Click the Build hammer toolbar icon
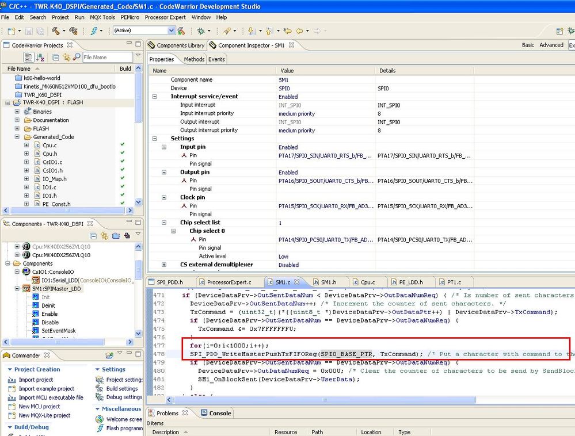 point(56,31)
